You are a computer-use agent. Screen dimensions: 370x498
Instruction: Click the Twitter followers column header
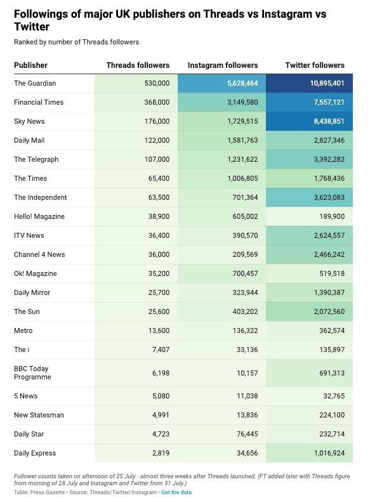coord(315,65)
